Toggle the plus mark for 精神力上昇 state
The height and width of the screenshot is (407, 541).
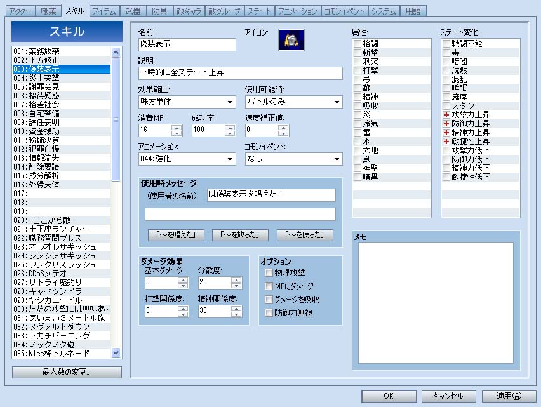[x=446, y=132]
